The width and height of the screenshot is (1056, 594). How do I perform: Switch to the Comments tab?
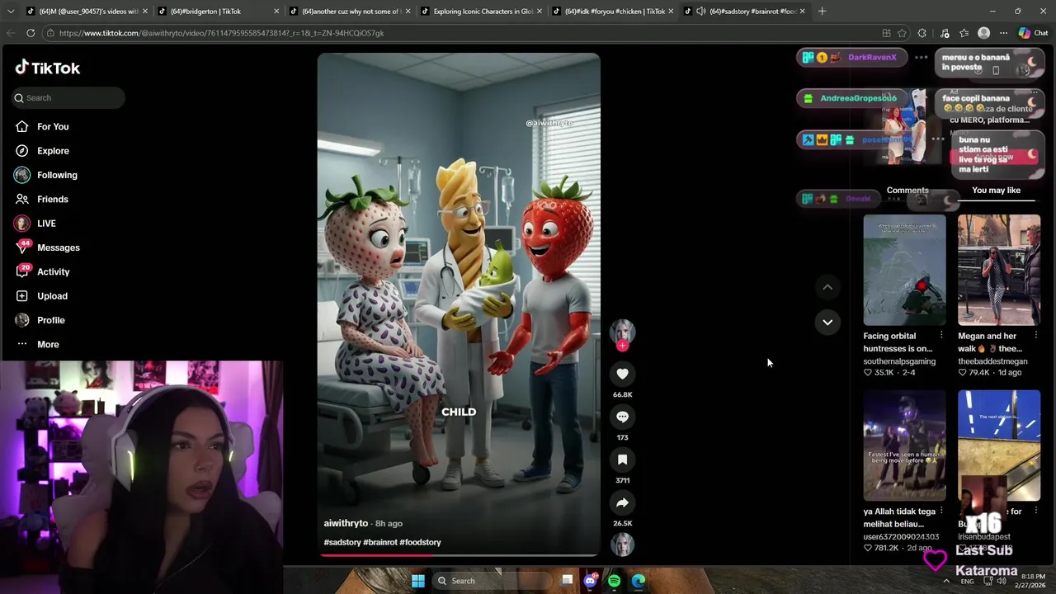pyautogui.click(x=907, y=191)
